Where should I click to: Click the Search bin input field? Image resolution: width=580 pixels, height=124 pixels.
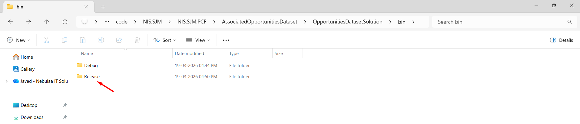click(500, 22)
